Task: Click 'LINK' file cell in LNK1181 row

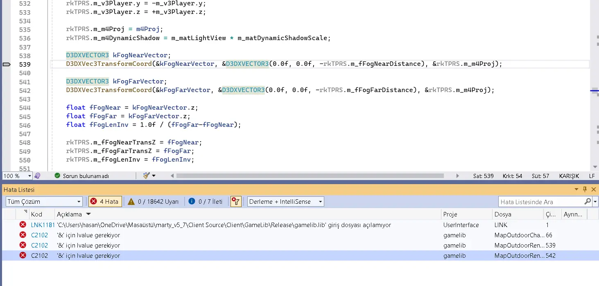Action: click(x=501, y=225)
